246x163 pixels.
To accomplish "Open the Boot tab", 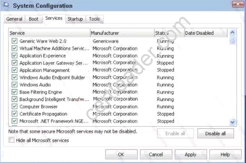I will point(34,19).
